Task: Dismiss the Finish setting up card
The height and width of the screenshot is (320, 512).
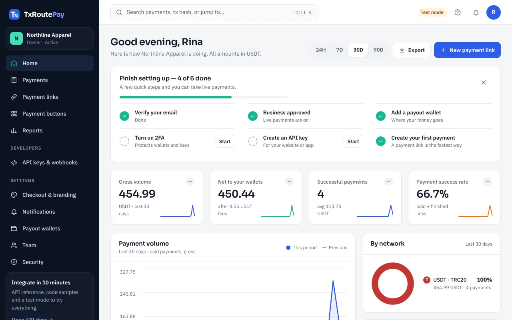Action: point(484,82)
